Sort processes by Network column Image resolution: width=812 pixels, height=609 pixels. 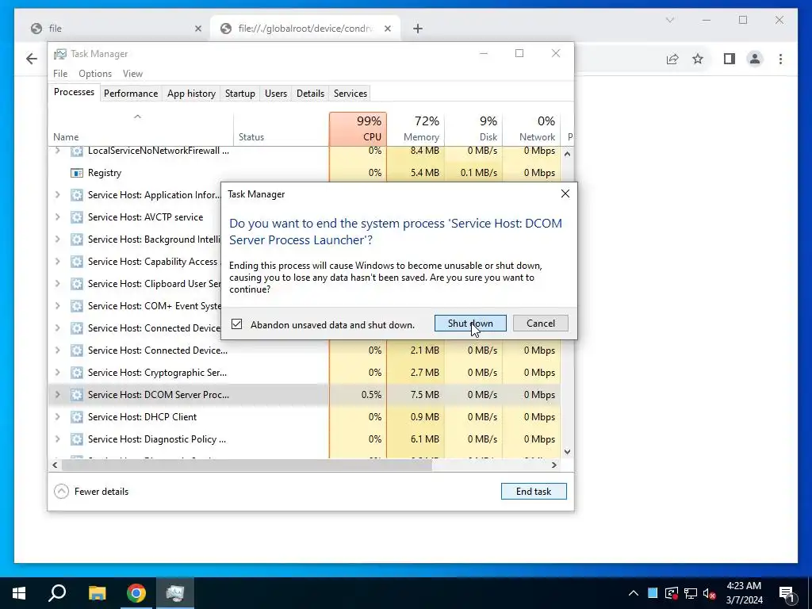point(531,128)
